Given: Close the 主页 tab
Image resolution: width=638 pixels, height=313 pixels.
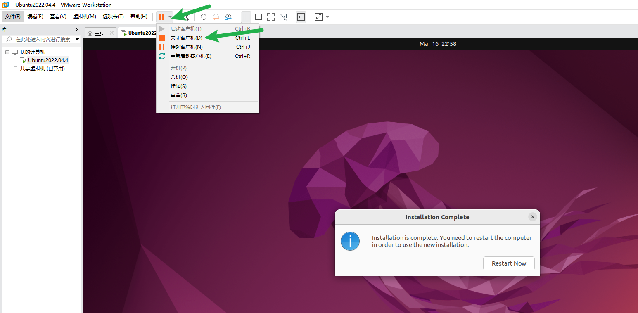Looking at the screenshot, I should pos(111,33).
